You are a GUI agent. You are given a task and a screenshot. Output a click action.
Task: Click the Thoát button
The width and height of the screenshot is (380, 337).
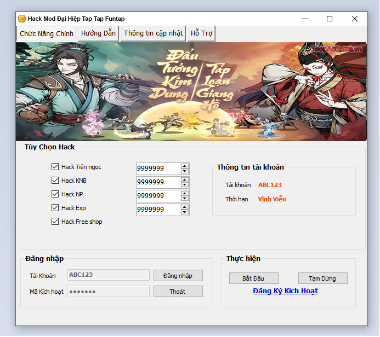coord(178,292)
